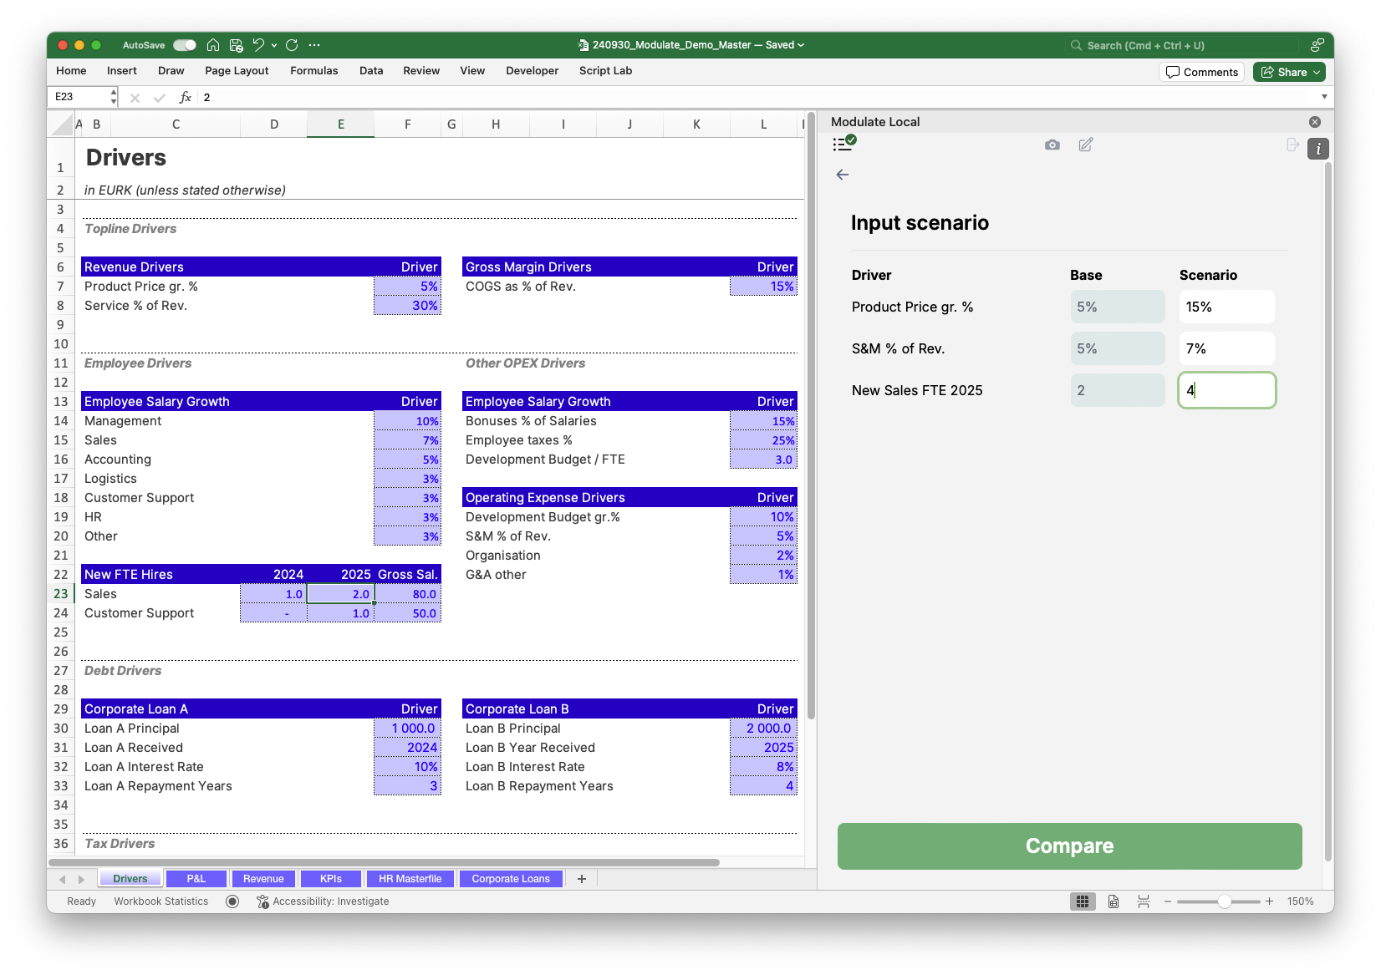Expand the formula bar chevron

click(1324, 97)
